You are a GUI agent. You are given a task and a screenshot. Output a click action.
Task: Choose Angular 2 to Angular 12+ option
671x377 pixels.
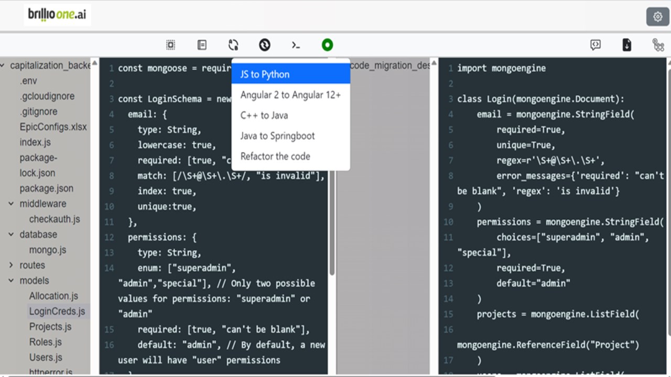point(291,95)
